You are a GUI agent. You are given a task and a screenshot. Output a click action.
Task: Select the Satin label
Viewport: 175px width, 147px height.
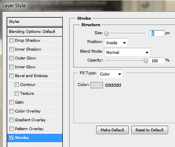19,102
